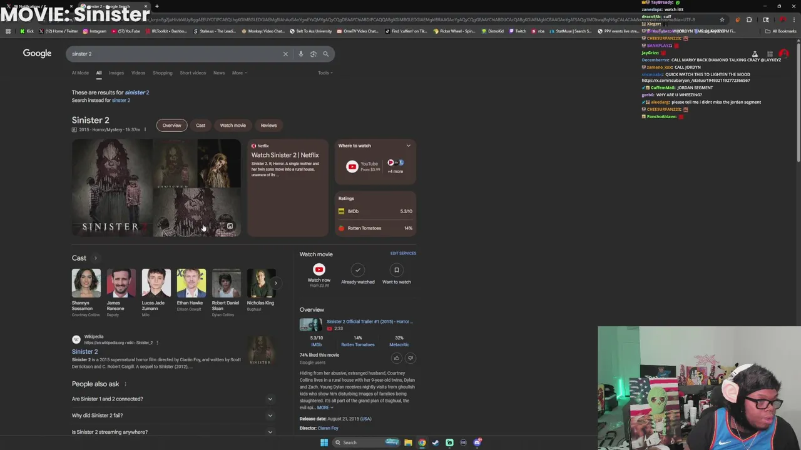
Task: Click the YouTube Watch now icon
Action: (319, 270)
